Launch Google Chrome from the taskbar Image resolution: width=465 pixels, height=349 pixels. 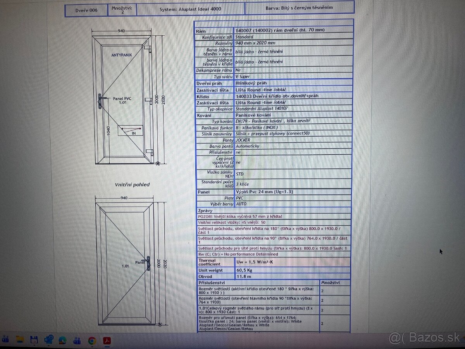coord(92,340)
